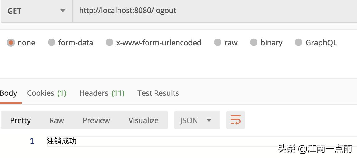Open the GET method dropdown arrow
Image resolution: width=357 pixels, height=158 pixels.
pos(63,11)
